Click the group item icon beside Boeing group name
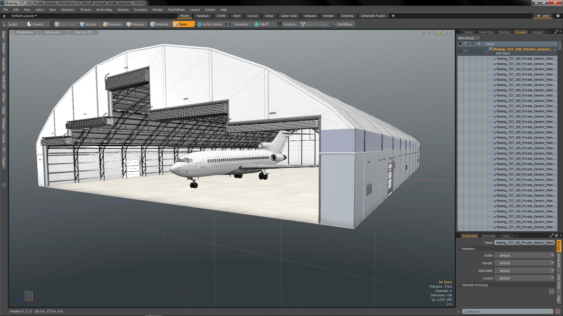 [491, 49]
